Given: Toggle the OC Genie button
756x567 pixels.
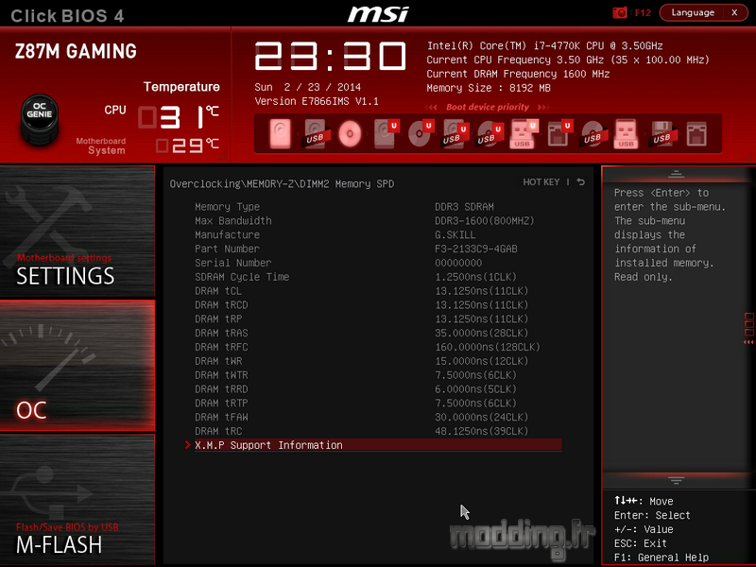Looking at the screenshot, I should coord(40,119).
